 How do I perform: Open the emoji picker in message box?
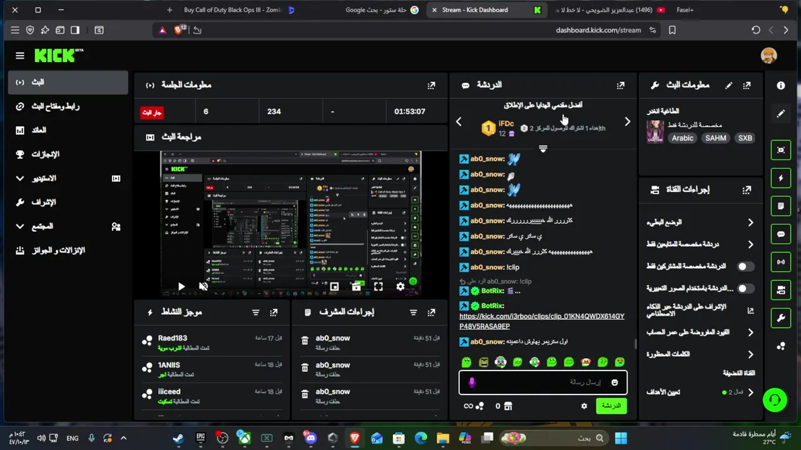click(615, 382)
